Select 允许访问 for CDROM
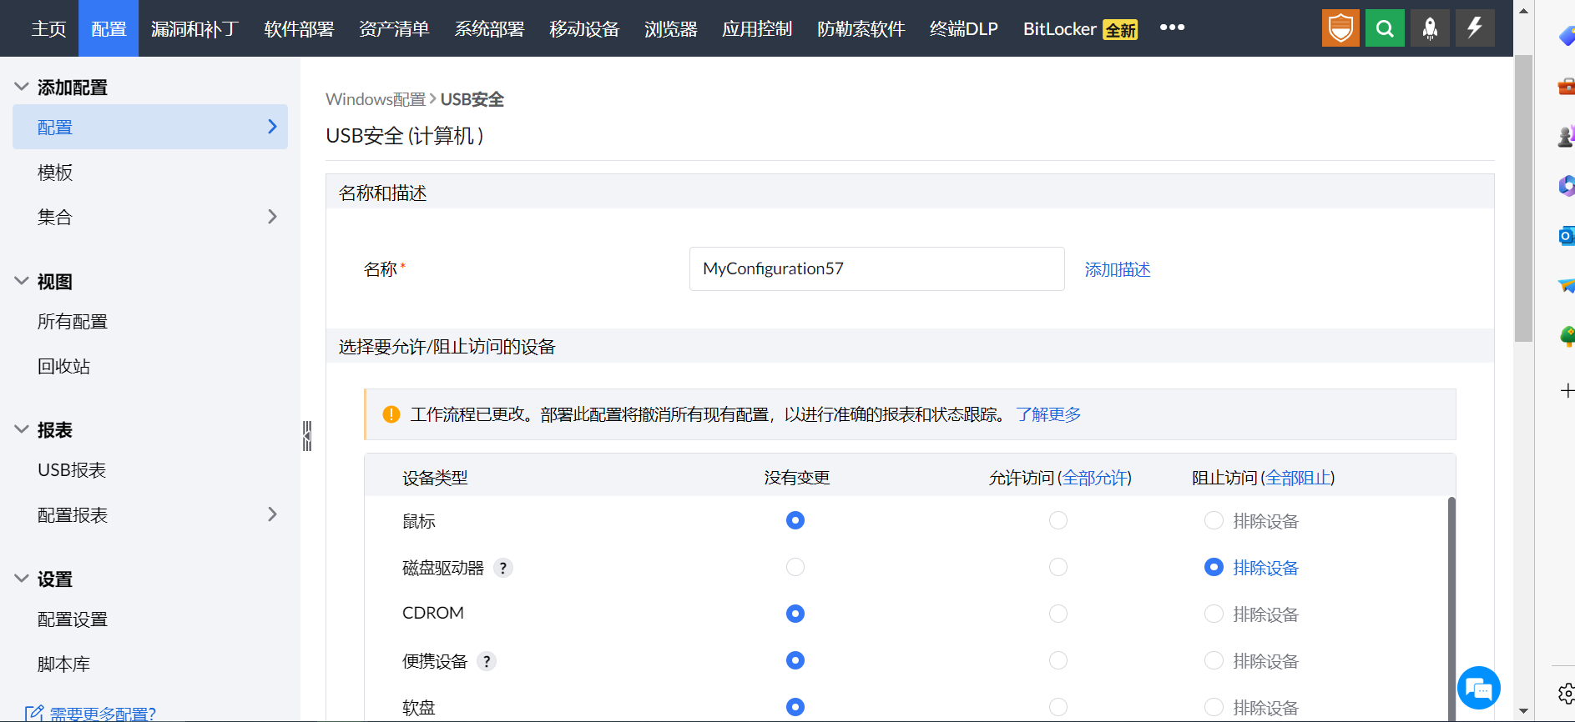The width and height of the screenshot is (1575, 722). coord(1058,614)
